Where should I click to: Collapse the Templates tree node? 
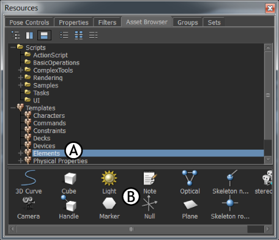click(x=13, y=107)
